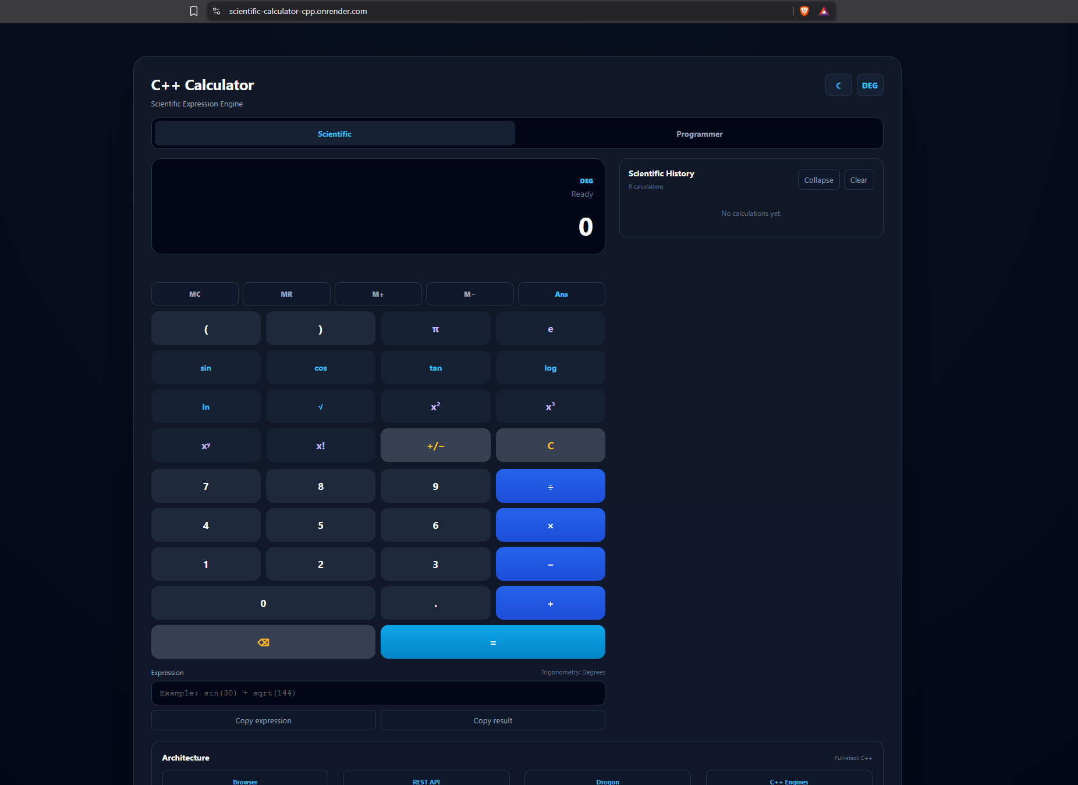Click the browser bookmark icon
Screen dimensions: 1078x785
point(194,11)
